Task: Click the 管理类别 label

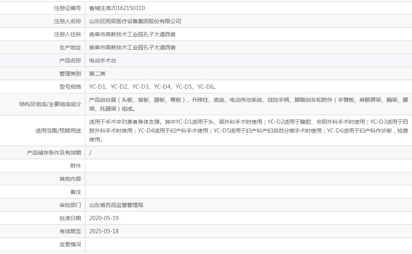Action: pos(70,74)
